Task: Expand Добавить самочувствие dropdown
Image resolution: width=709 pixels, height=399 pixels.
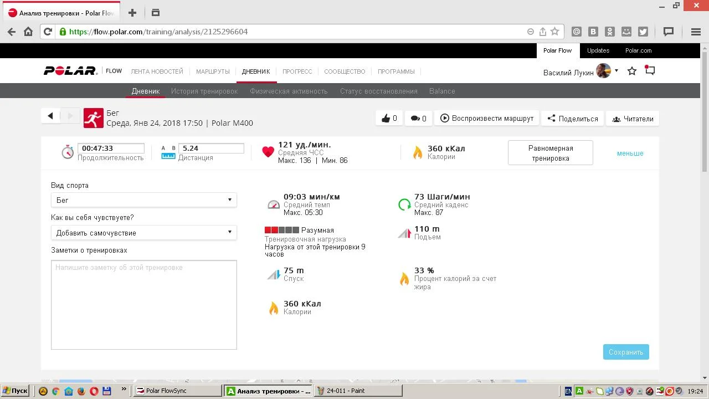Action: pyautogui.click(x=143, y=233)
